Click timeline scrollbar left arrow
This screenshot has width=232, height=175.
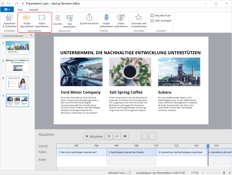(58, 168)
